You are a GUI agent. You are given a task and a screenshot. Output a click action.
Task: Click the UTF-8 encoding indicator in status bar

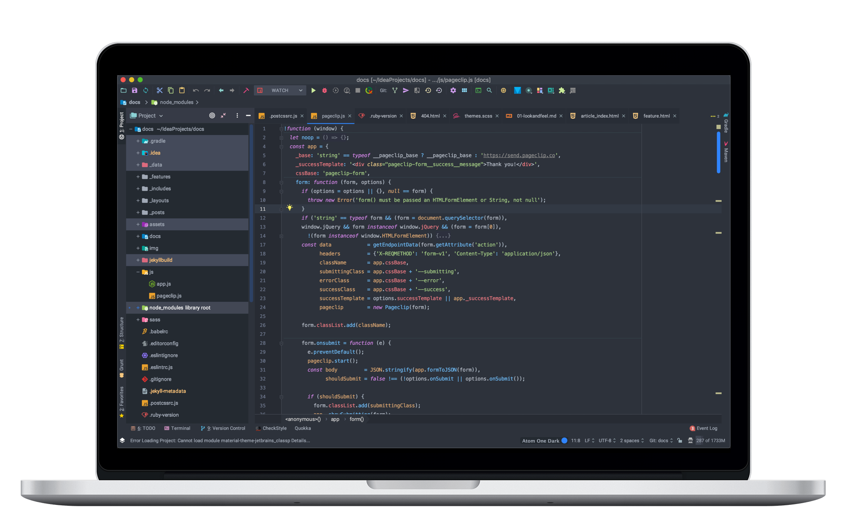[605, 441]
